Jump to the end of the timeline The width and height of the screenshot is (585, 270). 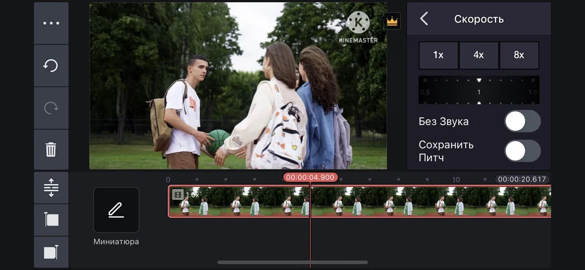(51, 252)
